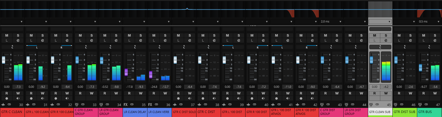Click the link icon on channel 31
Image resolution: width=442 pixels, height=117 pixels.
[34, 104]
